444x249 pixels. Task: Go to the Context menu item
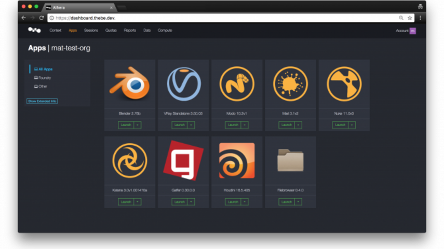(55, 30)
